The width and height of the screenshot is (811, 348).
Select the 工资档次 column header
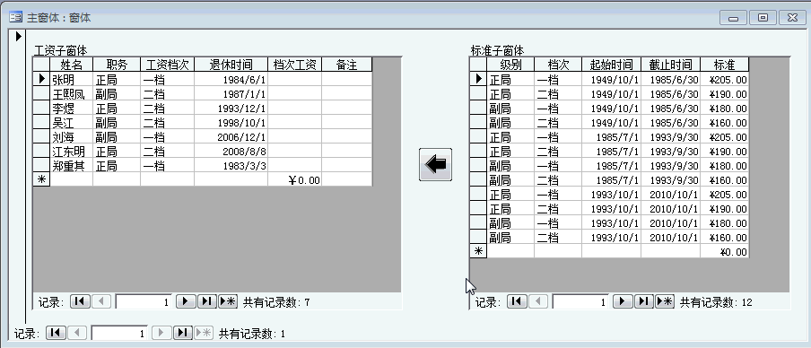pyautogui.click(x=168, y=65)
